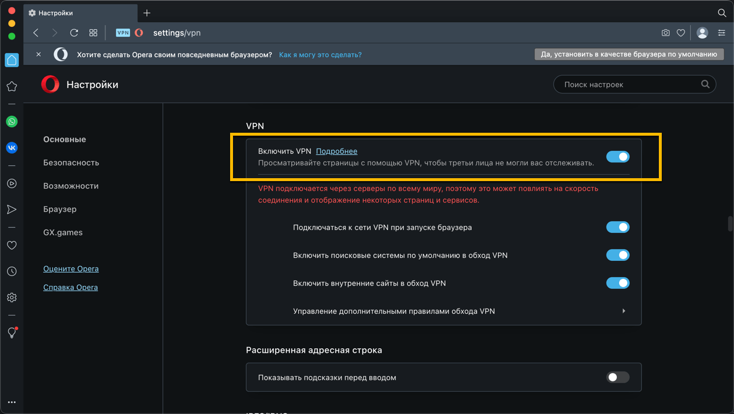Open bookmarks star in sidebar
This screenshot has height=414, width=734.
coord(12,86)
